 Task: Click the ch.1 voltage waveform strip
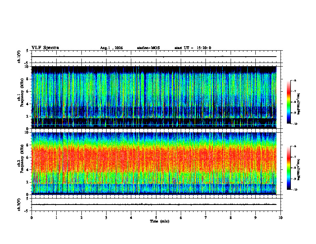point(156,57)
